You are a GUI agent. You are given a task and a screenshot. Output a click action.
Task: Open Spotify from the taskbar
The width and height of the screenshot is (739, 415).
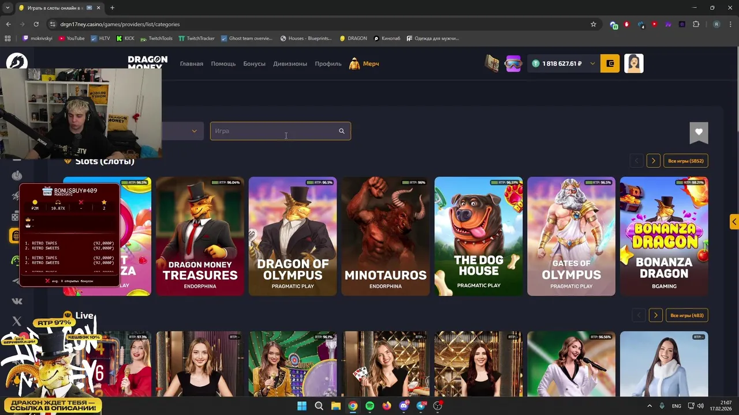(x=369, y=406)
